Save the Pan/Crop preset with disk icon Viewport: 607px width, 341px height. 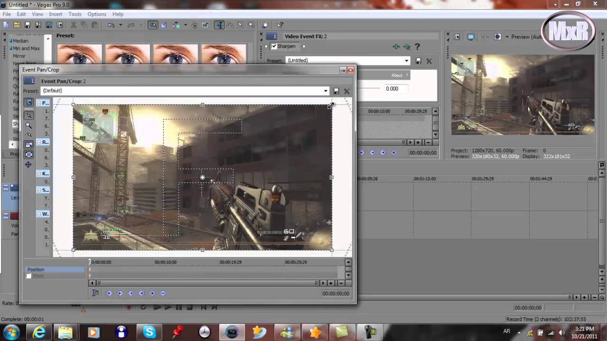tap(336, 91)
